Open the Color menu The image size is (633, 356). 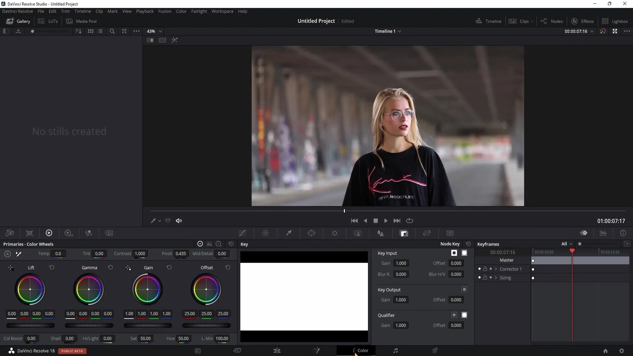pos(181,11)
